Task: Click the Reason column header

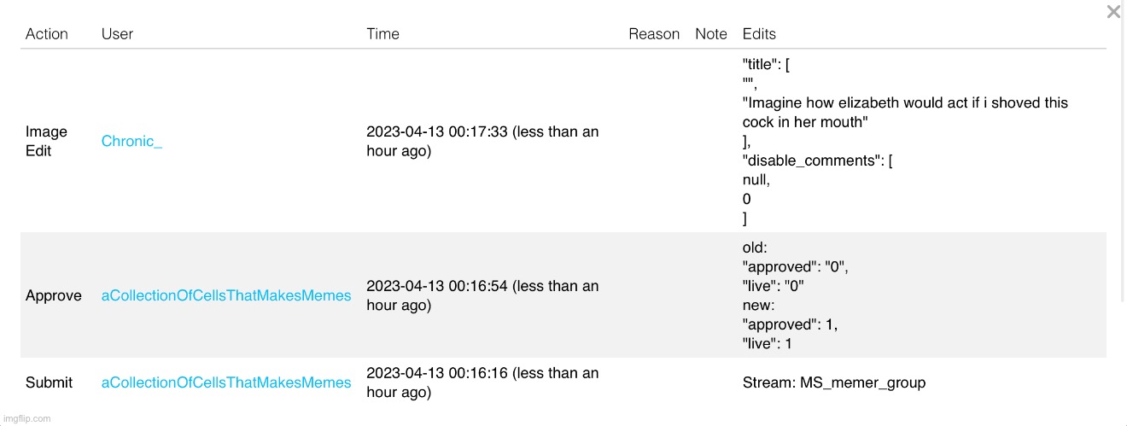Action: [x=654, y=34]
